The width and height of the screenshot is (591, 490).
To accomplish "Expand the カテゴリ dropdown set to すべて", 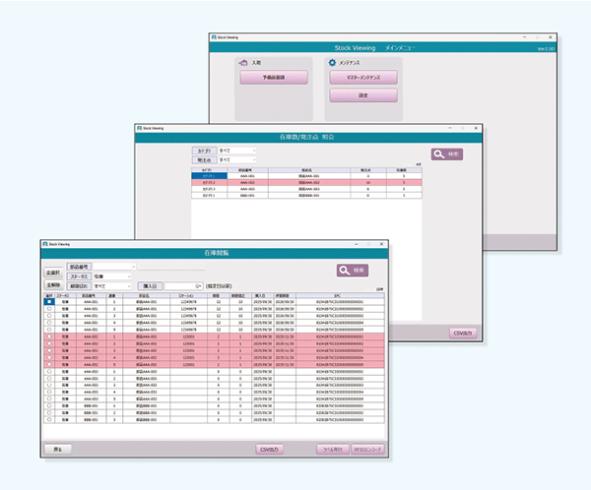I will click(252, 151).
